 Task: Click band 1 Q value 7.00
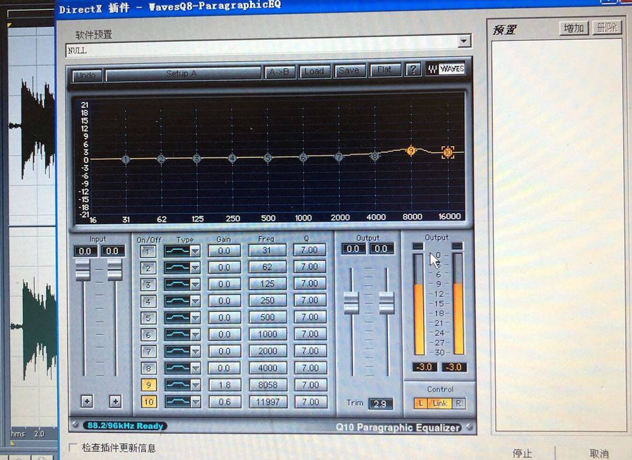(310, 250)
